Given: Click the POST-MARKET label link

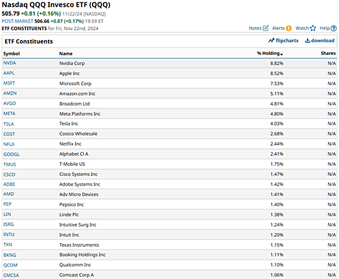Looking at the screenshot, I should (x=17, y=21).
